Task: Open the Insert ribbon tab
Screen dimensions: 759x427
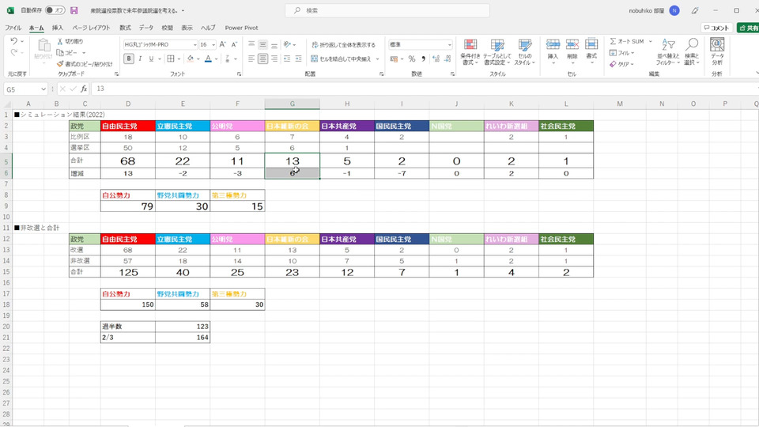Action: tap(58, 28)
